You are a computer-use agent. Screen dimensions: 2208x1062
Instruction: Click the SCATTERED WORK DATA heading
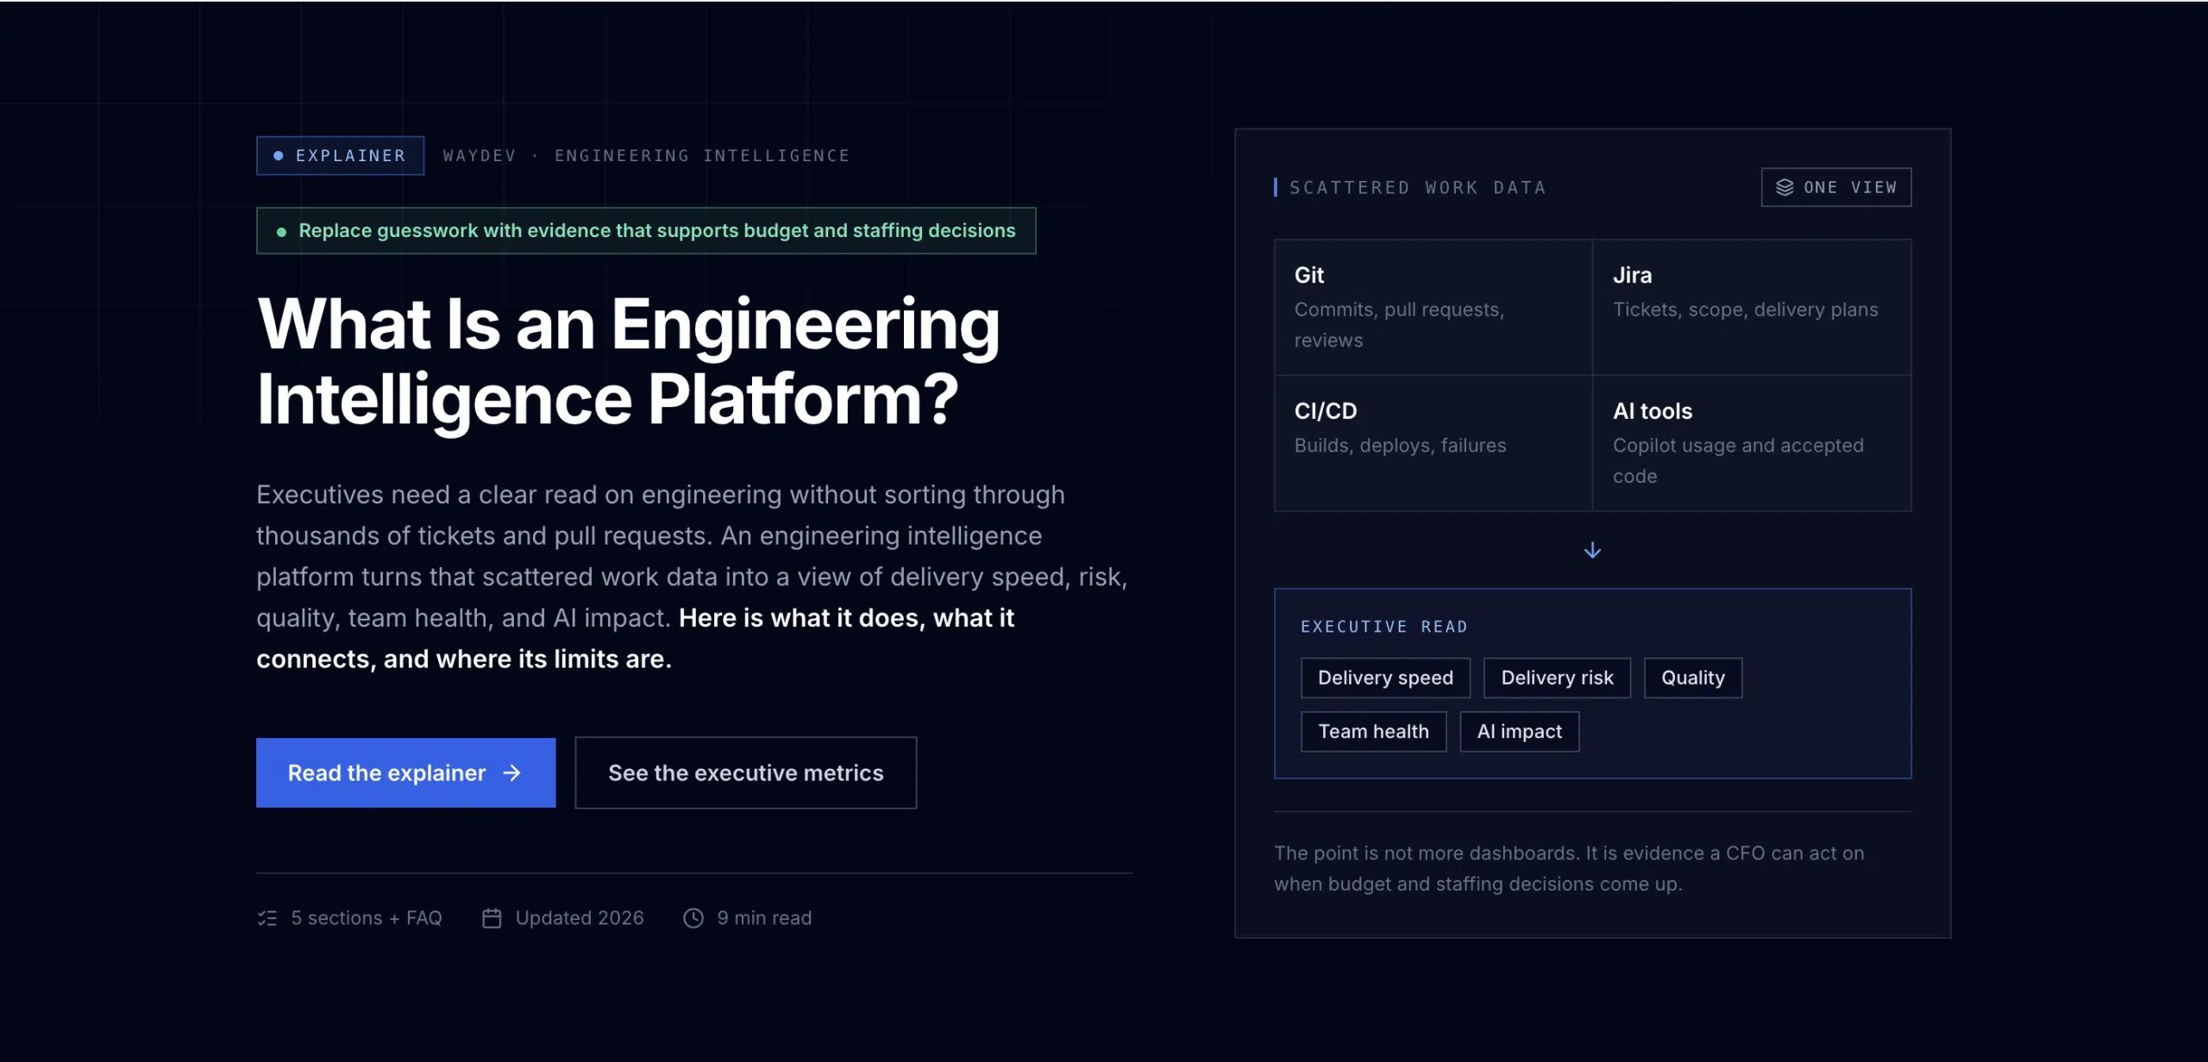coord(1418,187)
